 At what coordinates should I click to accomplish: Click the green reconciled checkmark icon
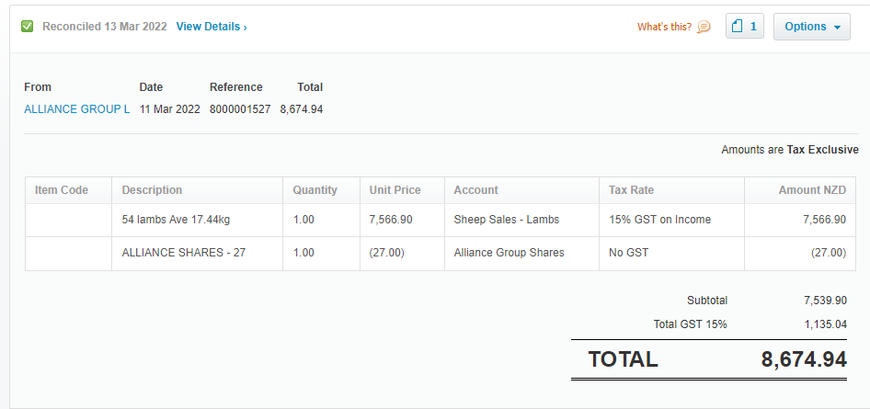27,26
